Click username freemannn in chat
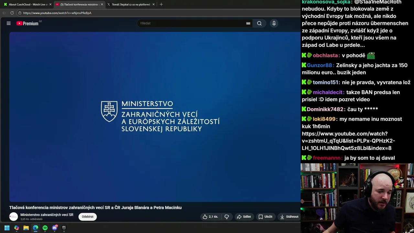 [327, 158]
